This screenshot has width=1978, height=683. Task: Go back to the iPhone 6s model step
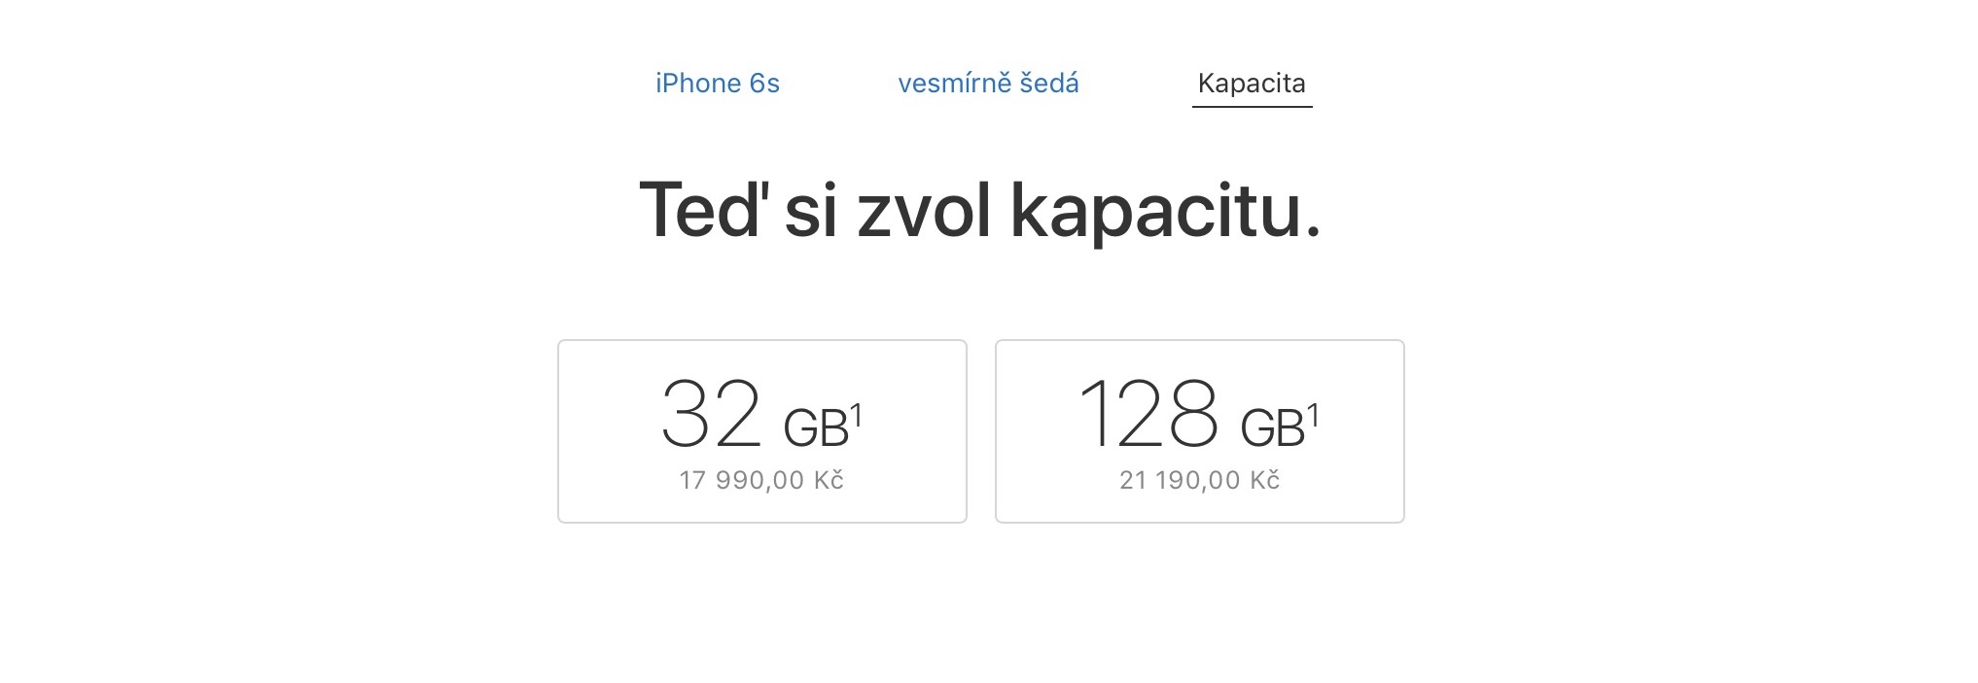coord(717,84)
